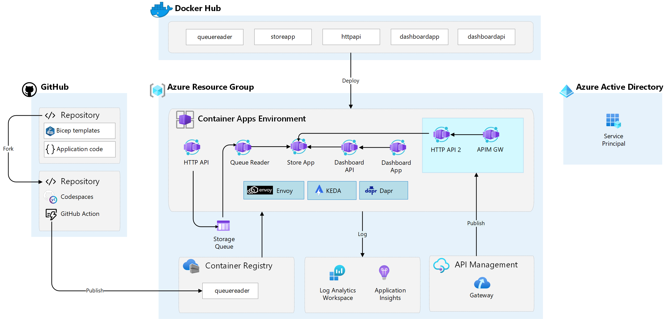Click the Application code braces icon
The height and width of the screenshot is (319, 668).
click(x=50, y=149)
